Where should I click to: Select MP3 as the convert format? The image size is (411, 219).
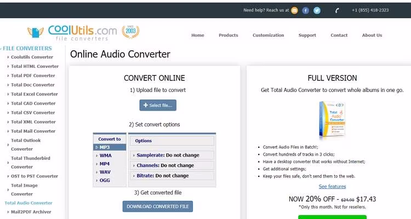[x=110, y=147]
